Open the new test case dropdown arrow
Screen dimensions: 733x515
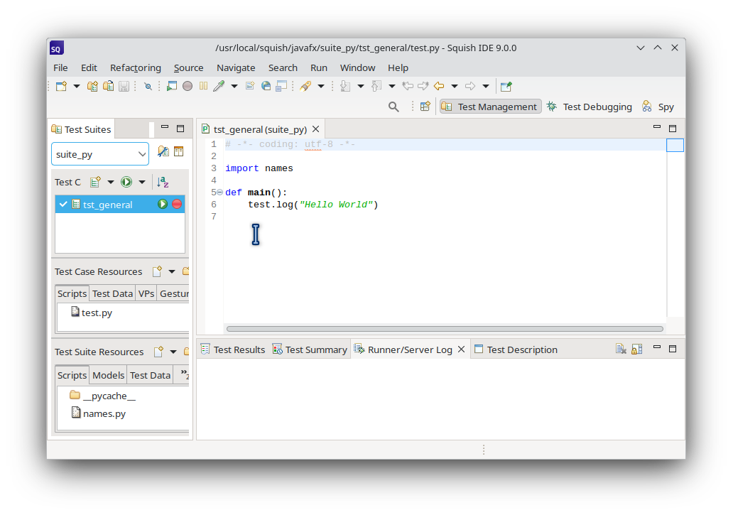pyautogui.click(x=111, y=182)
